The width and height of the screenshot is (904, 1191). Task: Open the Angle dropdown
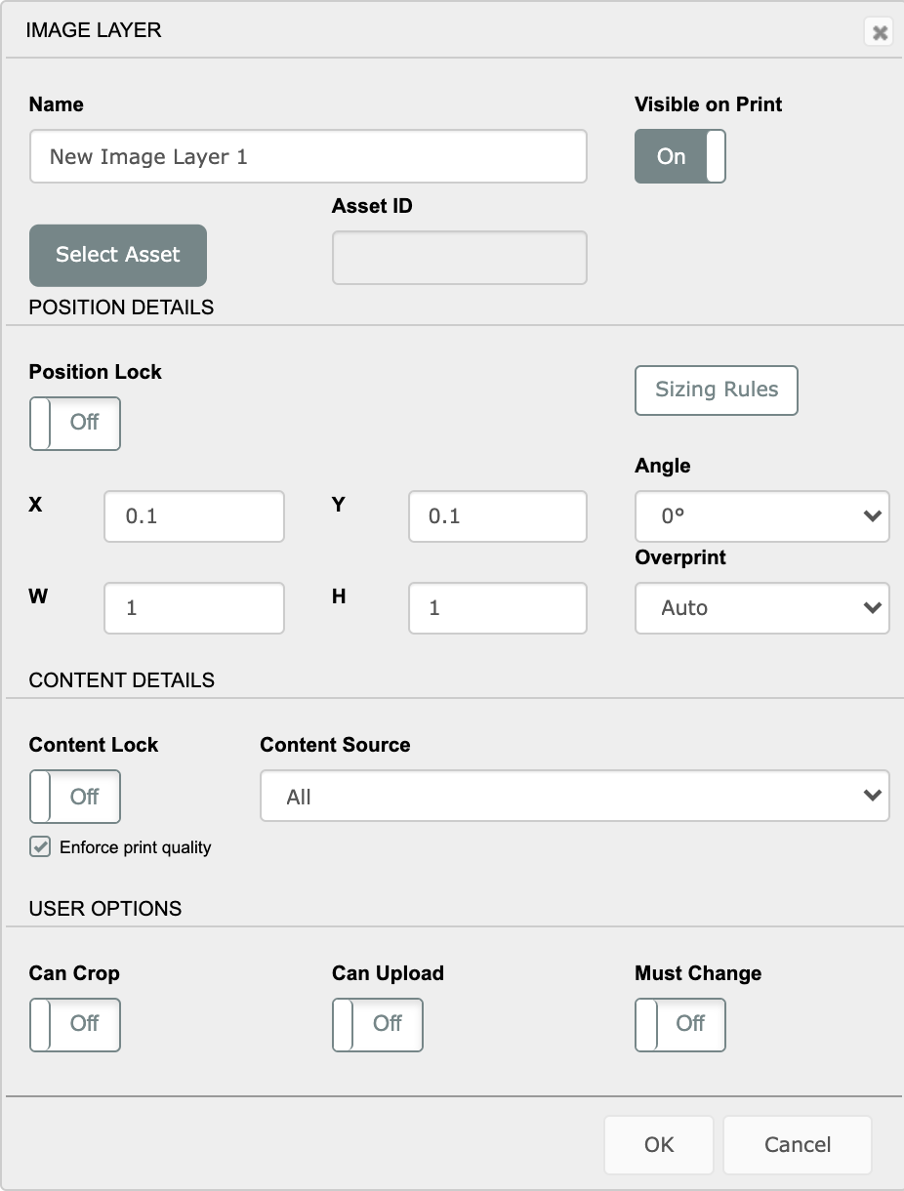tap(761, 516)
